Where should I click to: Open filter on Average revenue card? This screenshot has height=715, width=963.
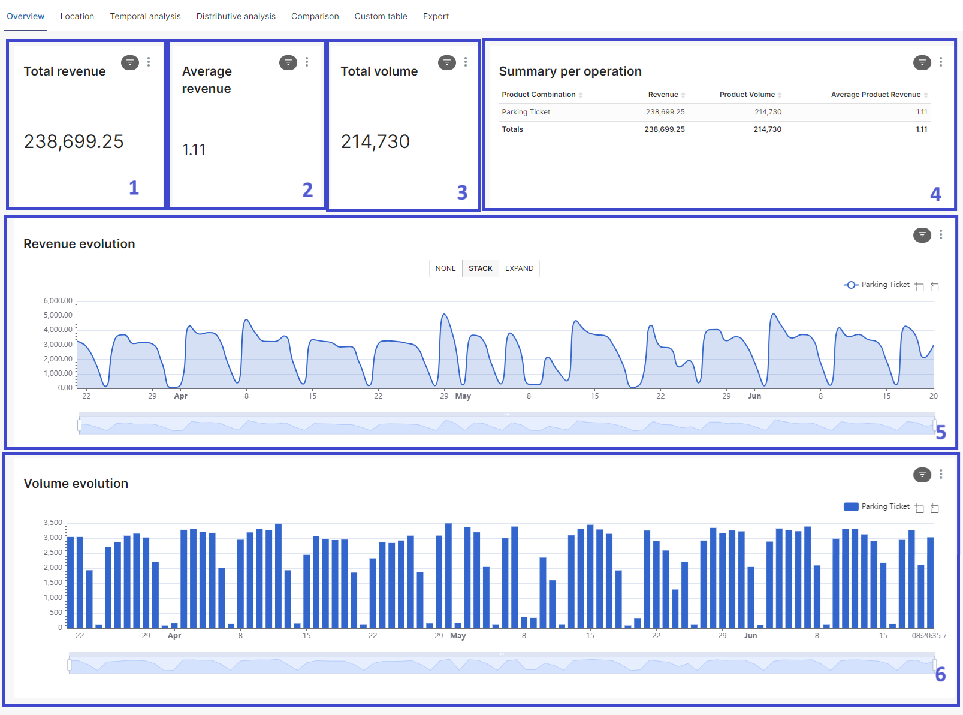288,62
